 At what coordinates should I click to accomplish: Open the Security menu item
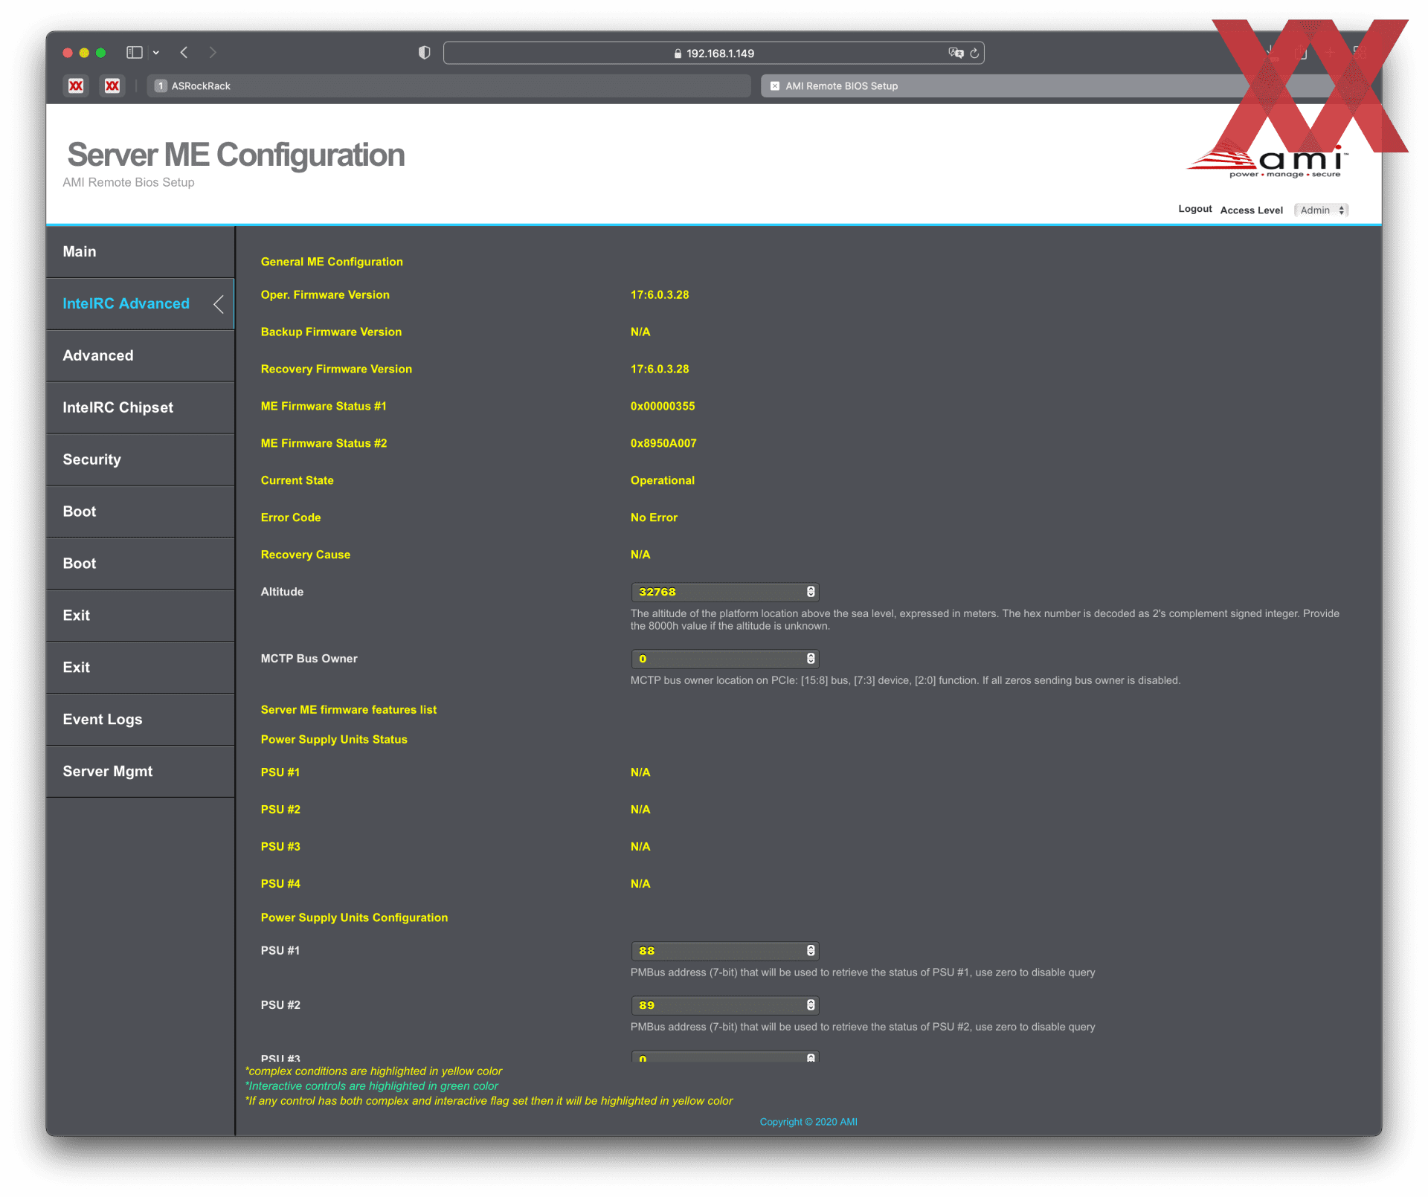[x=140, y=460]
